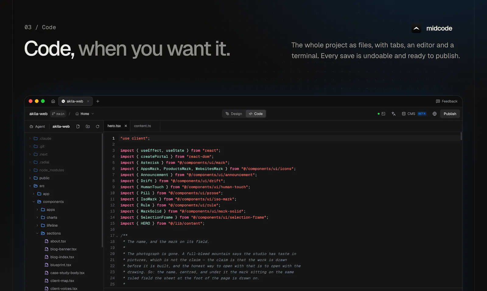The height and width of the screenshot is (291, 487).
Task: Open the main branch selector
Action: (x=58, y=114)
